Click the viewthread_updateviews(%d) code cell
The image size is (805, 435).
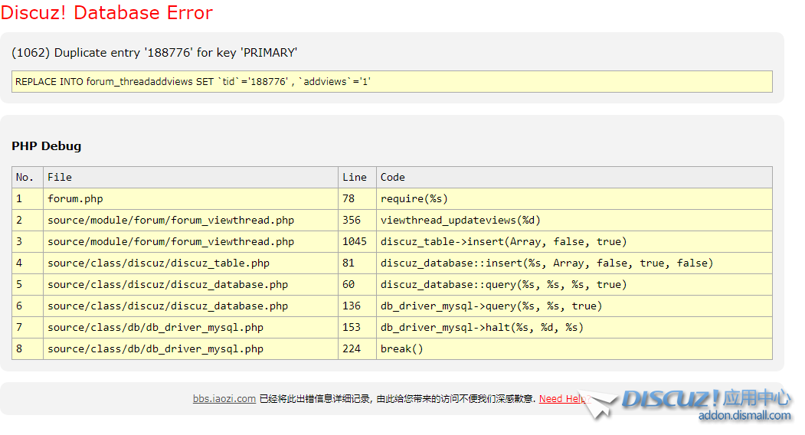tap(460, 220)
